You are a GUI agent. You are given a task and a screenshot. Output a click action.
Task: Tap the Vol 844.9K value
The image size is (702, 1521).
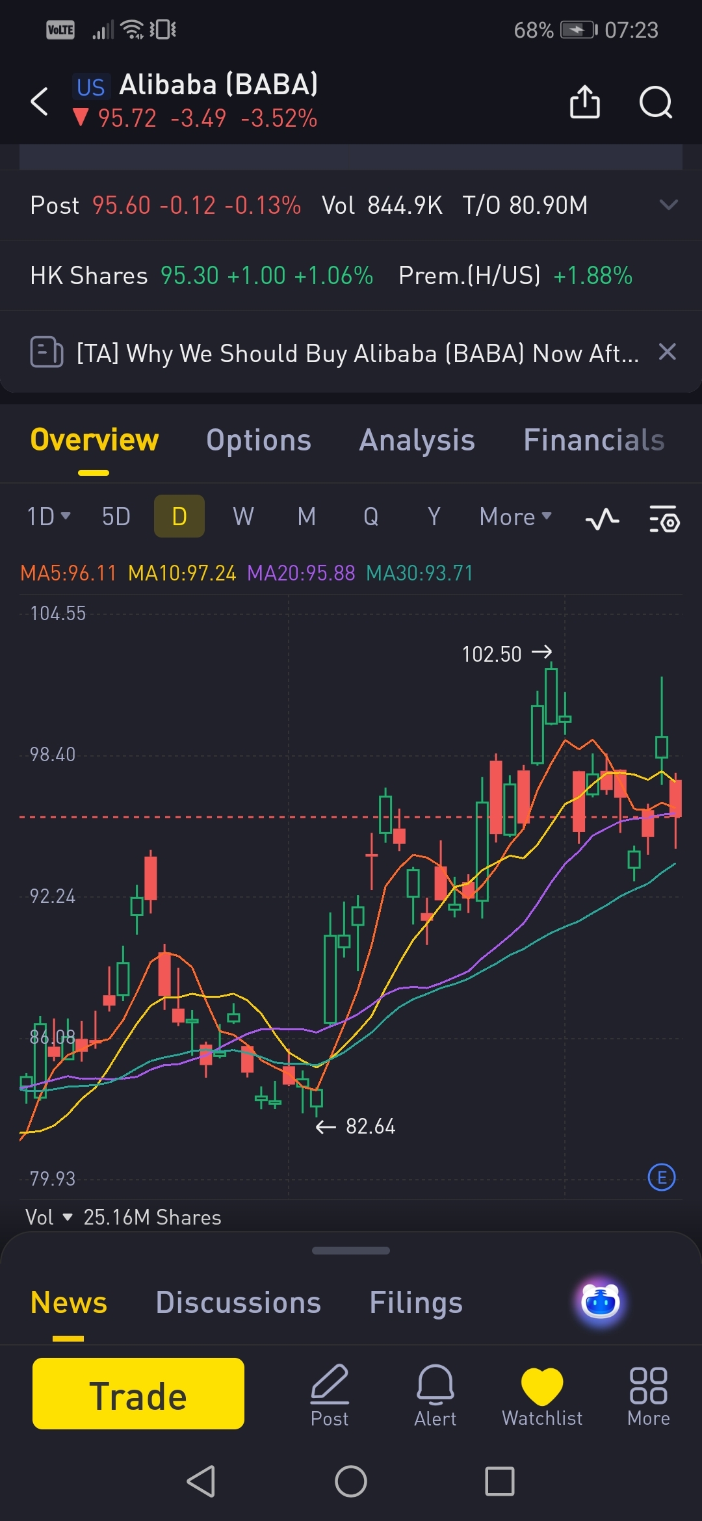pyautogui.click(x=382, y=205)
